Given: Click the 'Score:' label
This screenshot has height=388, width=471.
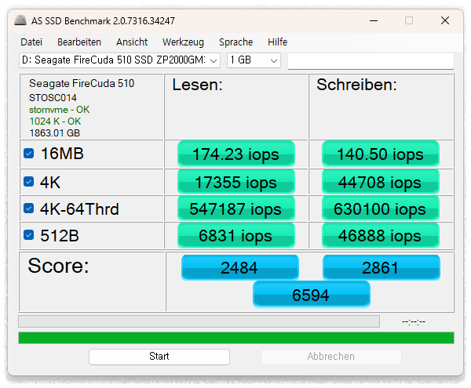Looking at the screenshot, I should coord(59,266).
